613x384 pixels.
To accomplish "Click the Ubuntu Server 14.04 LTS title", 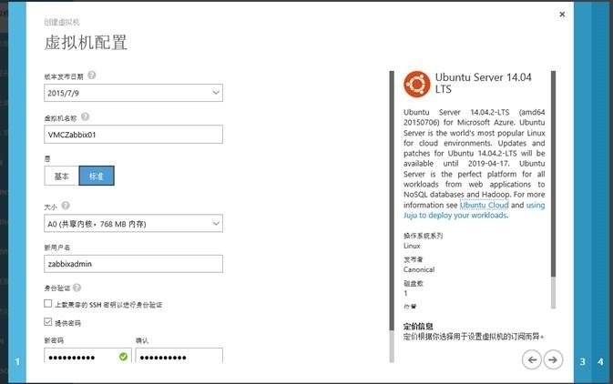I will click(x=484, y=83).
